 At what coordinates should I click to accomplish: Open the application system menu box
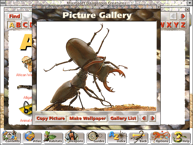click(3, 3)
